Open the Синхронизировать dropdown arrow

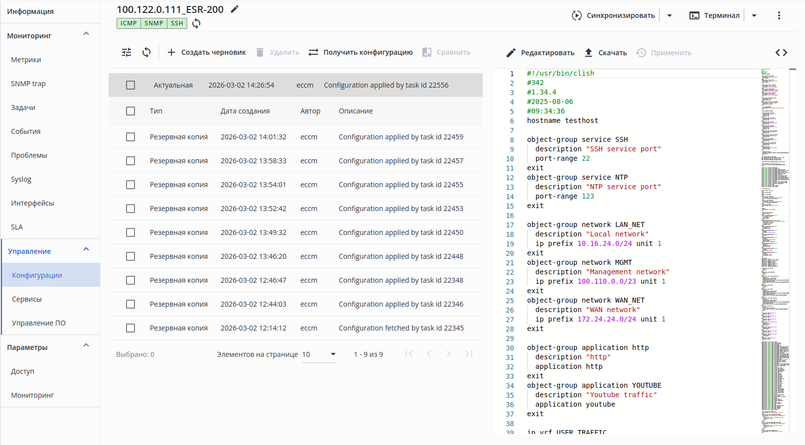coord(670,15)
